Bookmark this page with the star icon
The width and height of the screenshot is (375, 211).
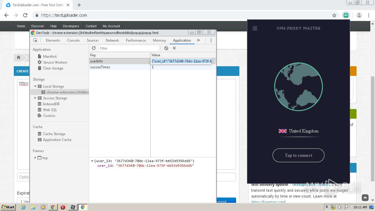334,15
